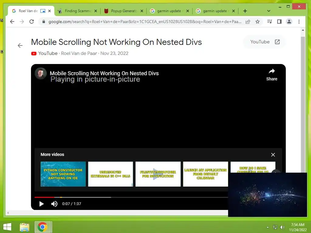This screenshot has width=311, height=233.
Task: Click the address bar URL
Action: (145, 22)
